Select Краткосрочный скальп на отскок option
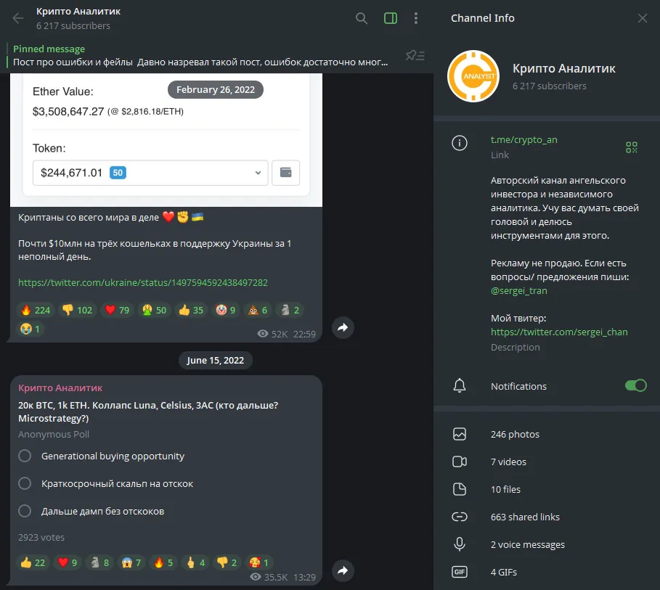Screen dimensions: 660x590 (x=106, y=484)
